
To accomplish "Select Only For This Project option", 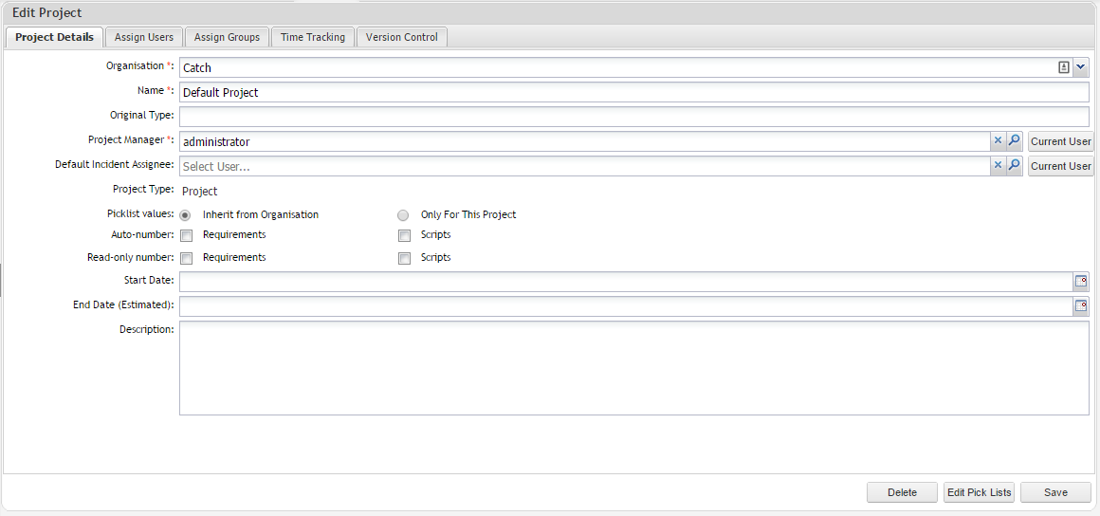I will point(404,215).
